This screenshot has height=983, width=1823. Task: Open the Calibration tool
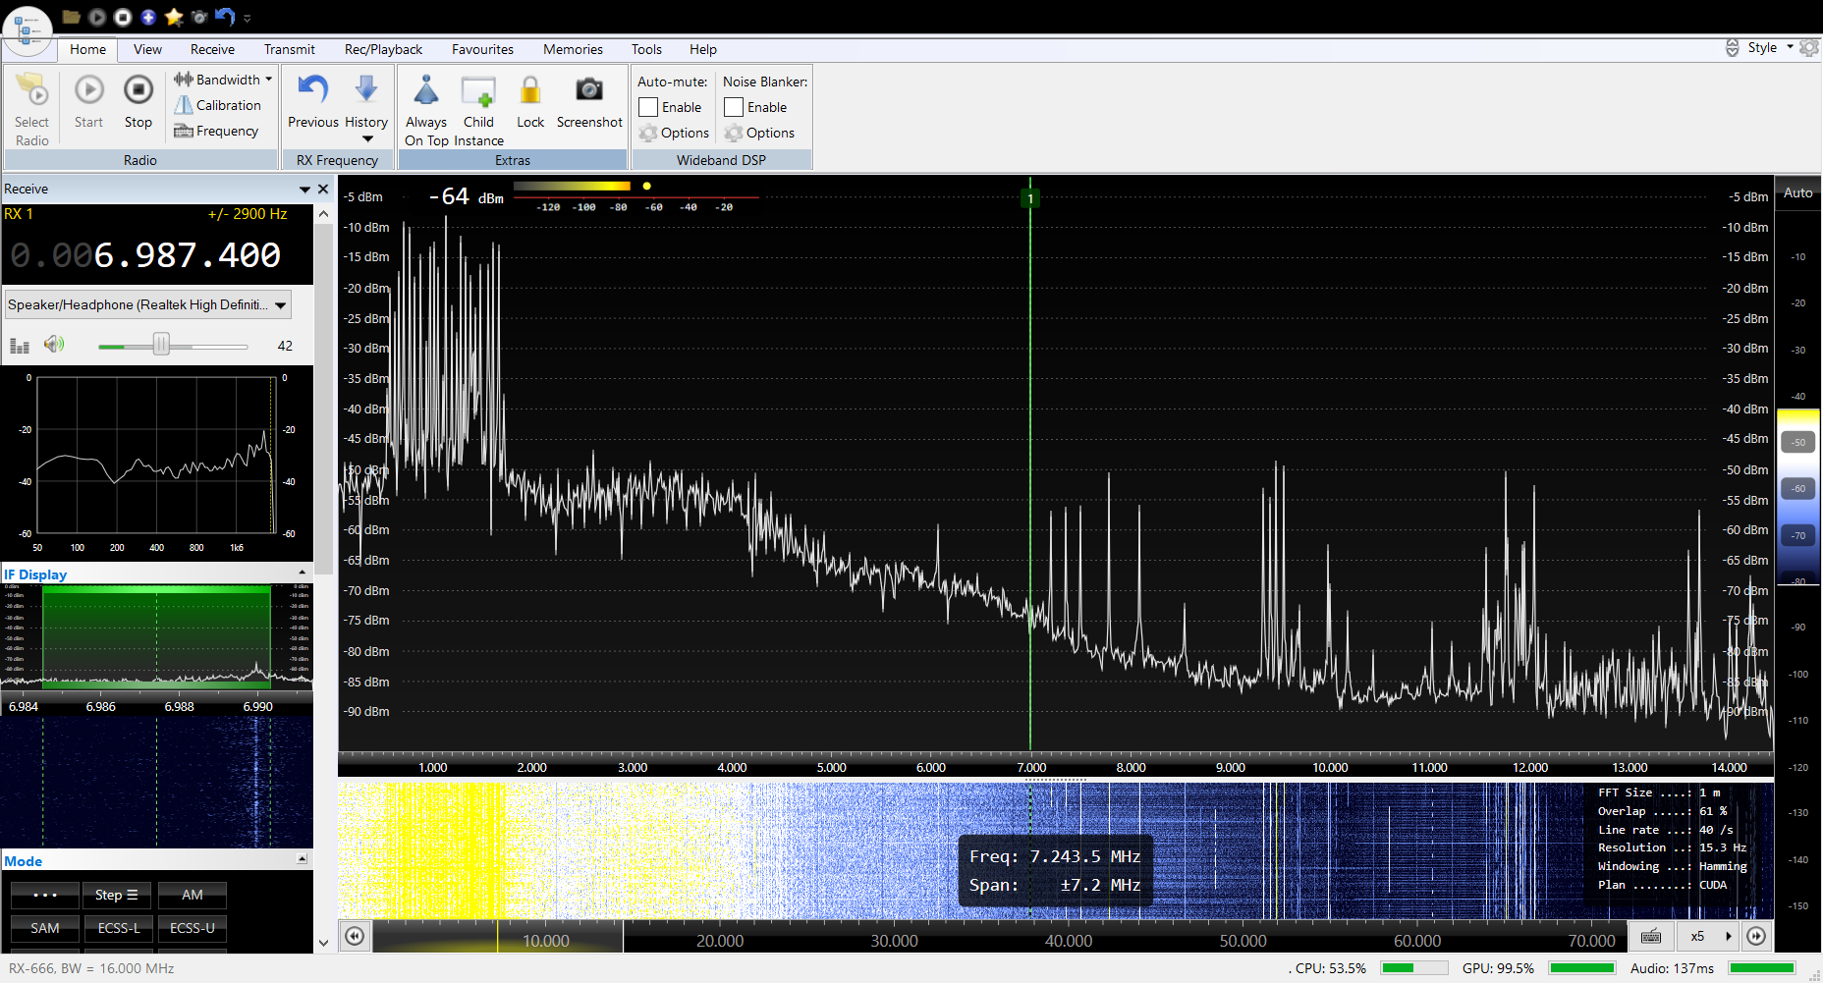pos(218,105)
